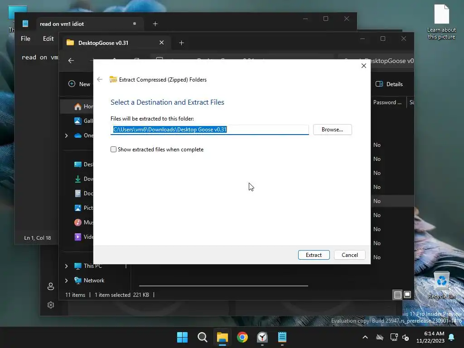Open the Pictures quick access folder
Image resolution: width=464 pixels, height=348 pixels.
point(83,208)
